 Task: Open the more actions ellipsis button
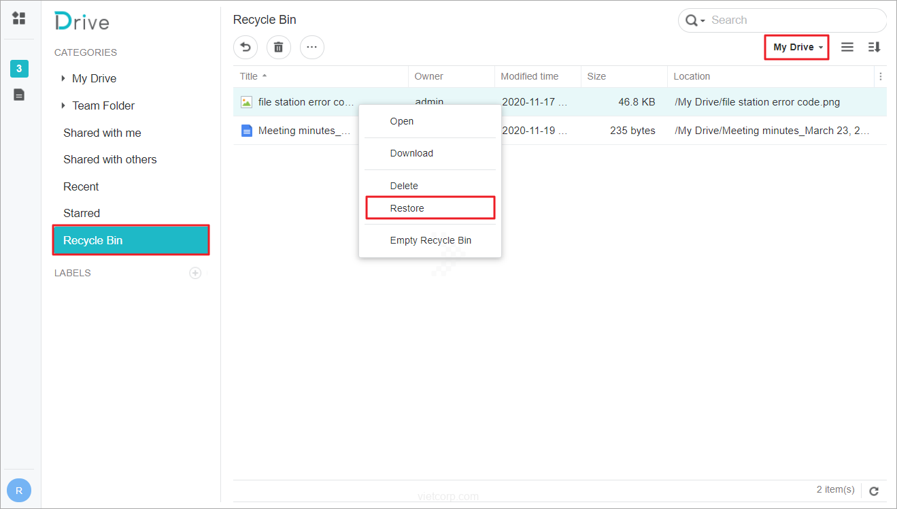click(x=312, y=47)
